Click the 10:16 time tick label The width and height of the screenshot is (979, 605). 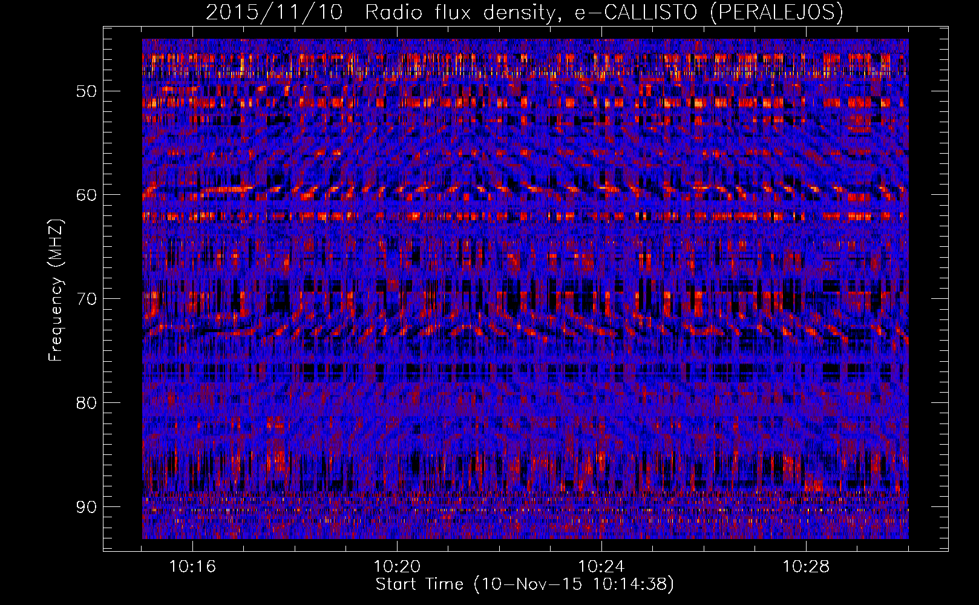[x=192, y=567]
